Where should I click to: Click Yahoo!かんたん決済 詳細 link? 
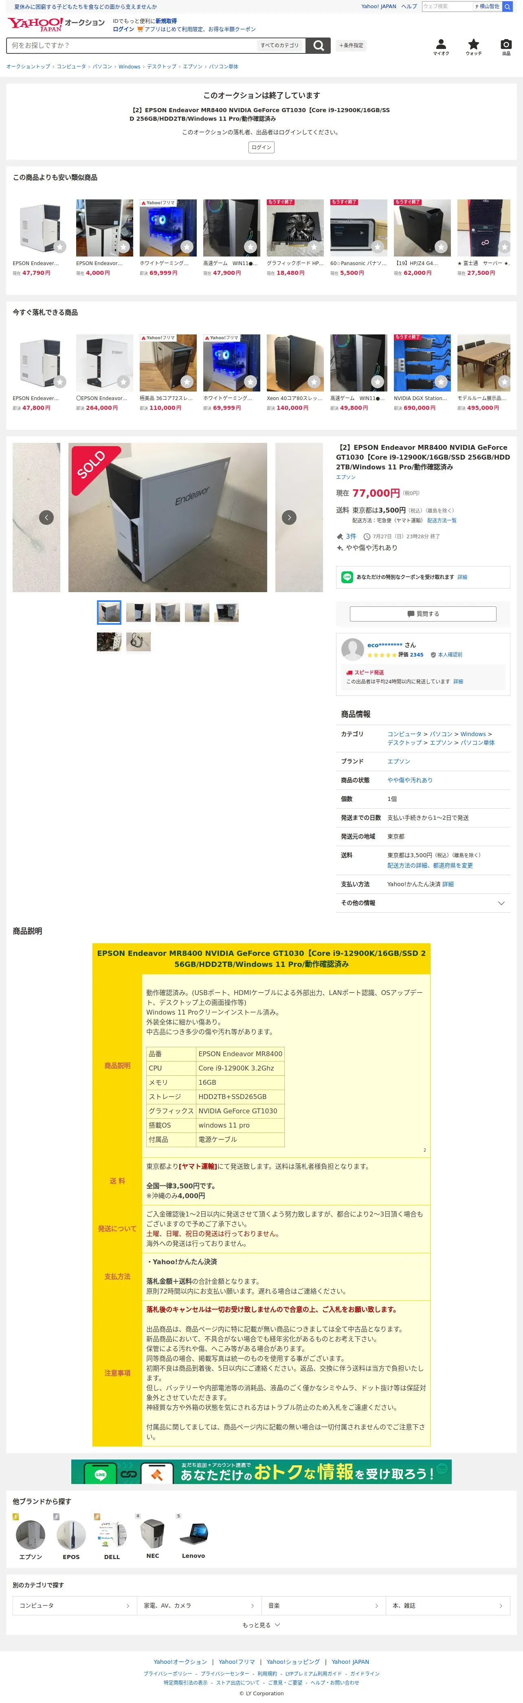[448, 884]
